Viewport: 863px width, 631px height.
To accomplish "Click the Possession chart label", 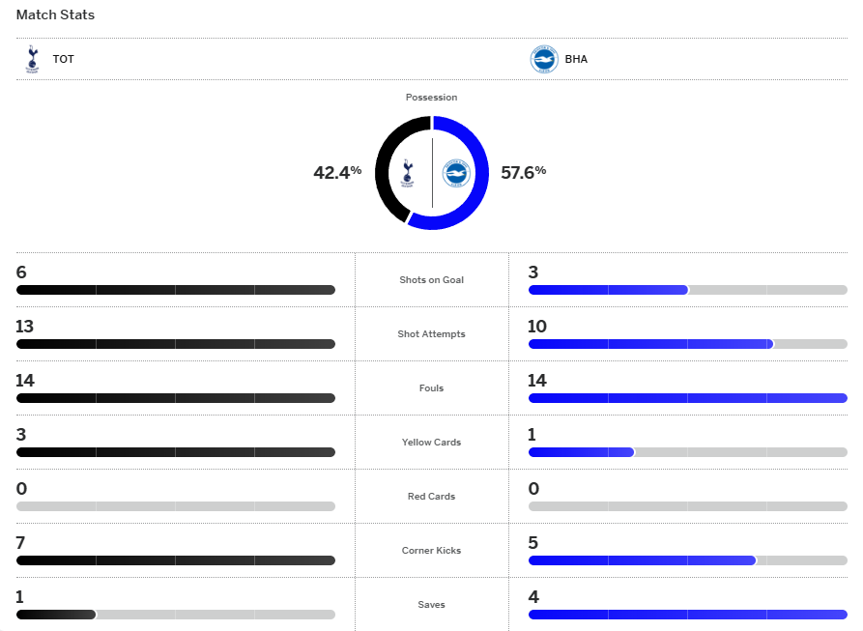I will pos(431,98).
